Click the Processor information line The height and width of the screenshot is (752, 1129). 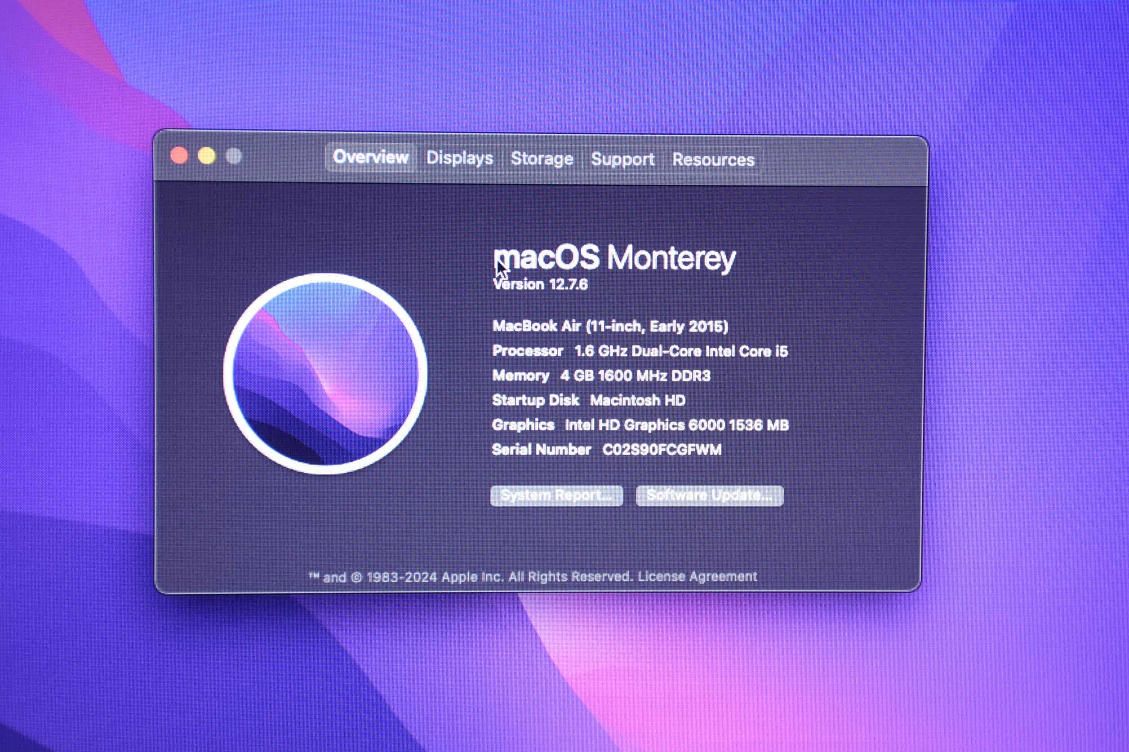[x=640, y=352]
